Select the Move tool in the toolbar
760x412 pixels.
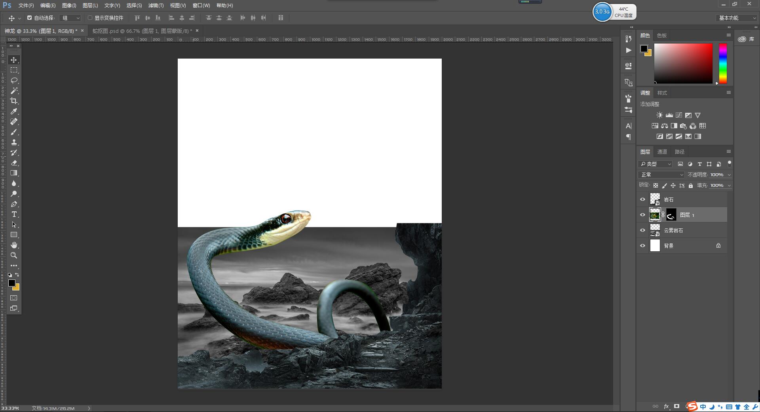pyautogui.click(x=14, y=60)
